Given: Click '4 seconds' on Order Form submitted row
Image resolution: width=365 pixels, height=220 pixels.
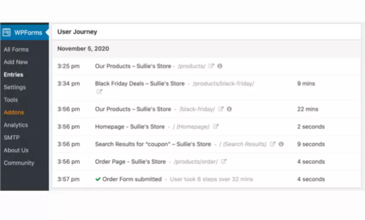Looking at the screenshot, I should [311, 179].
